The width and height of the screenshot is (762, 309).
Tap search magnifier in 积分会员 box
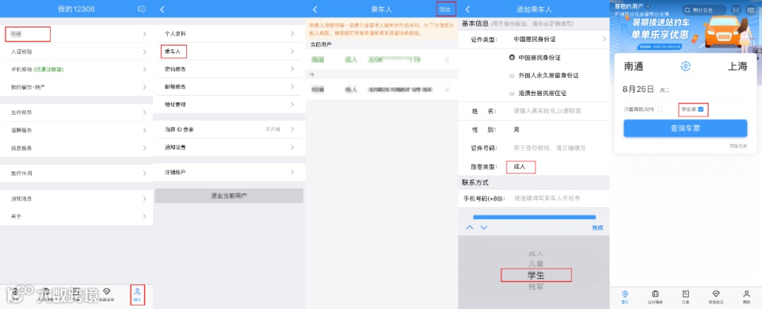[687, 10]
